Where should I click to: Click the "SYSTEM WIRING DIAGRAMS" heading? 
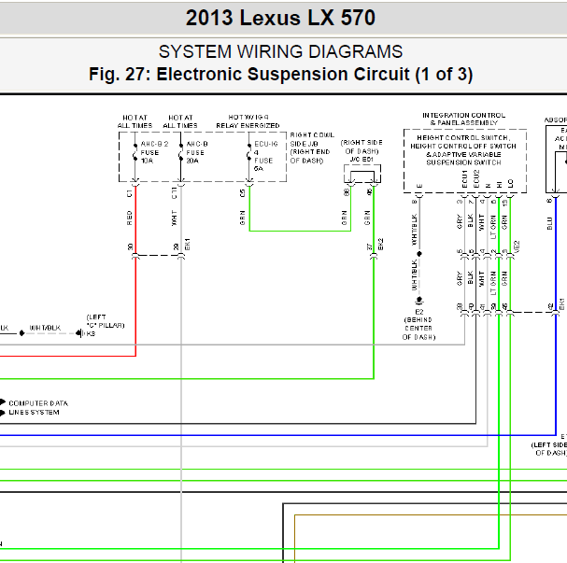(x=280, y=51)
